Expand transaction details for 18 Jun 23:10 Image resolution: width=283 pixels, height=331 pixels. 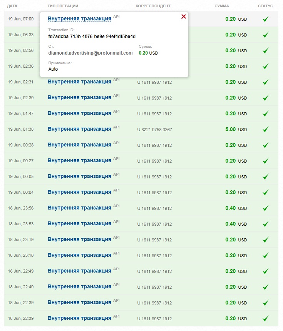pos(79,255)
